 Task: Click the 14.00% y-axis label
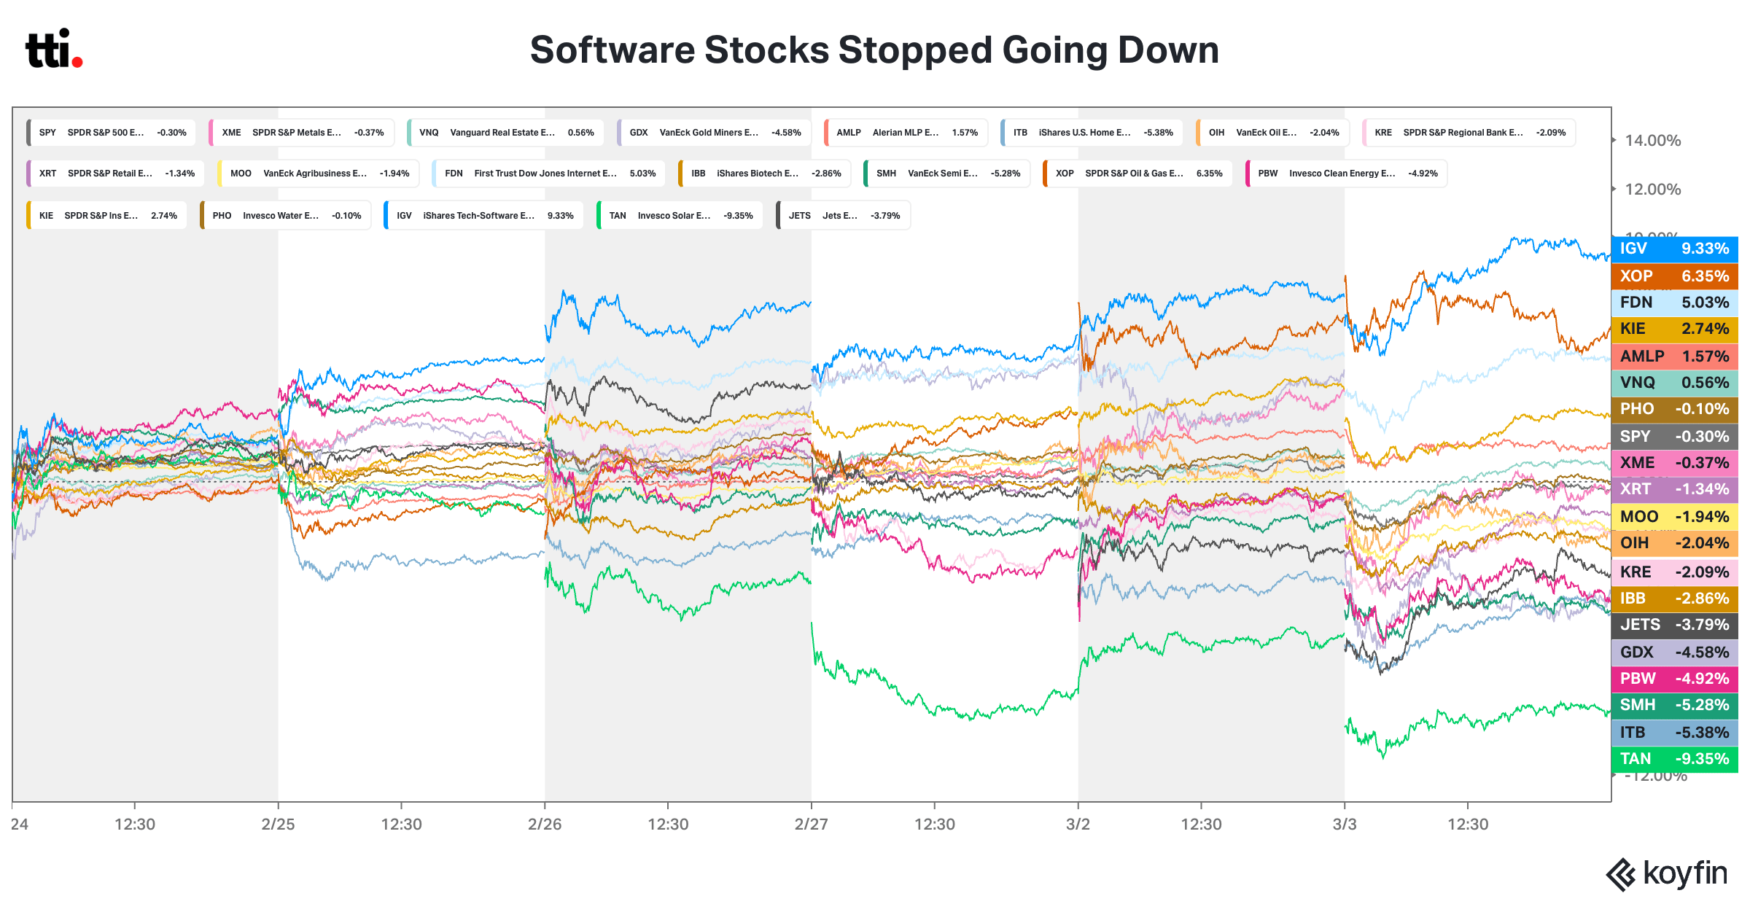[x=1652, y=141]
